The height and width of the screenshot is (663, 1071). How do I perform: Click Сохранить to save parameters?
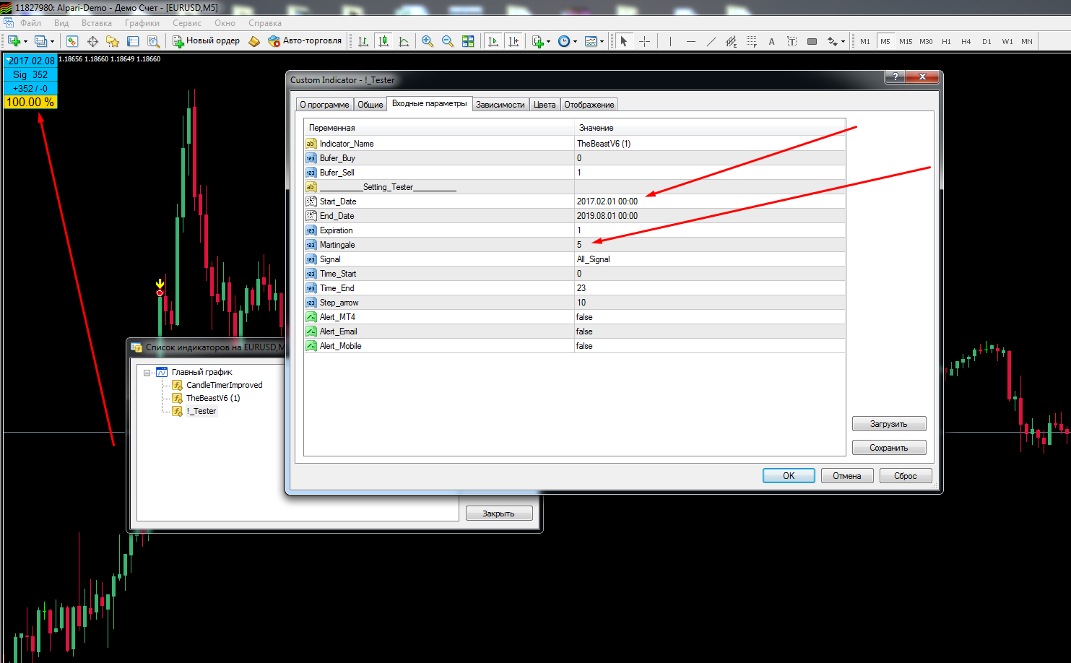[888, 448]
